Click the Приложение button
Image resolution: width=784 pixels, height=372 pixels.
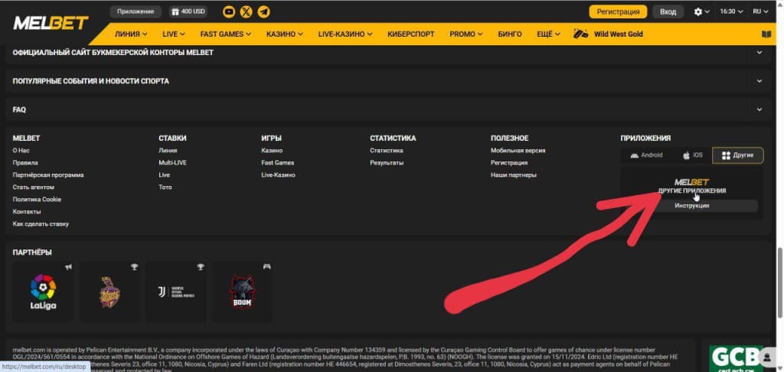click(x=136, y=11)
